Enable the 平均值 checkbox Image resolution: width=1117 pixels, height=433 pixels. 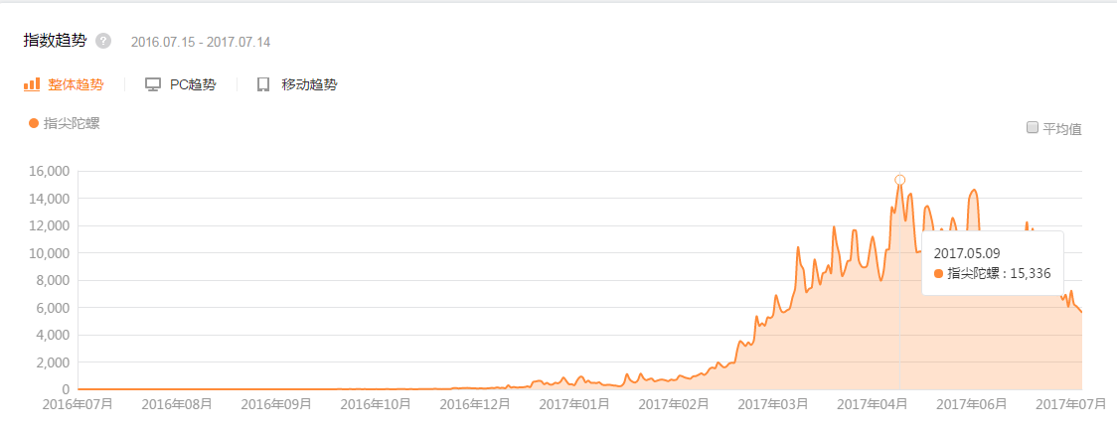(1033, 127)
